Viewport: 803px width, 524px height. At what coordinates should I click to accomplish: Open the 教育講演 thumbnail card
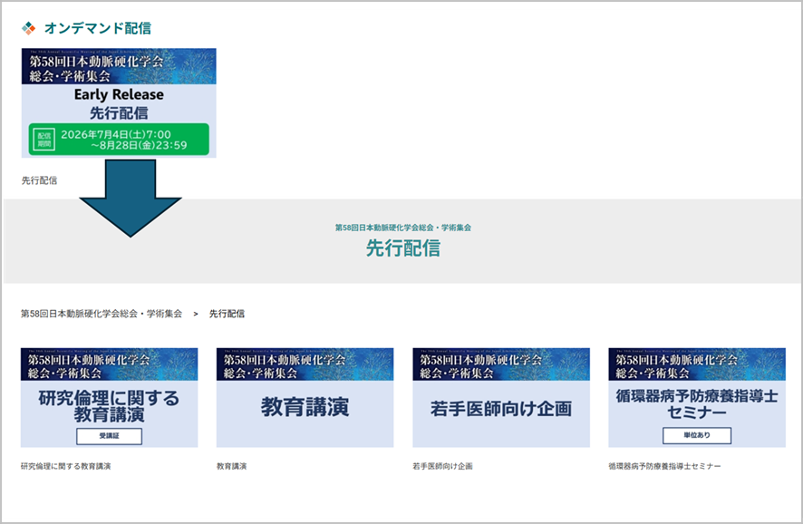pyautogui.click(x=305, y=397)
